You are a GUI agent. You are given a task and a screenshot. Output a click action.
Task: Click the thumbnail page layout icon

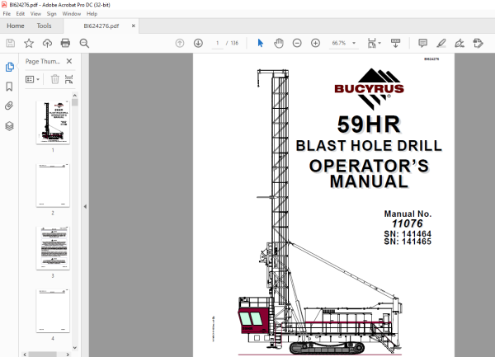(68, 79)
